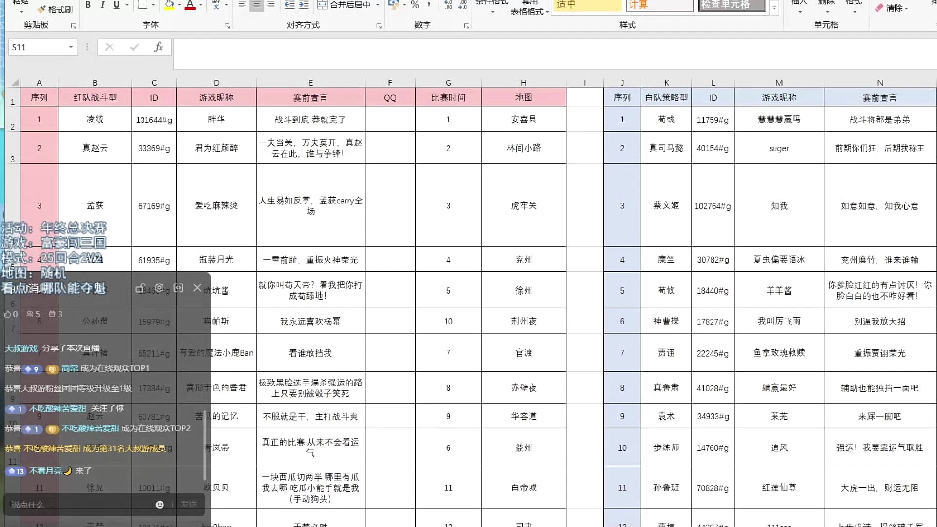Click the percent style icon
The height and width of the screenshot is (527, 937).
(x=415, y=5)
